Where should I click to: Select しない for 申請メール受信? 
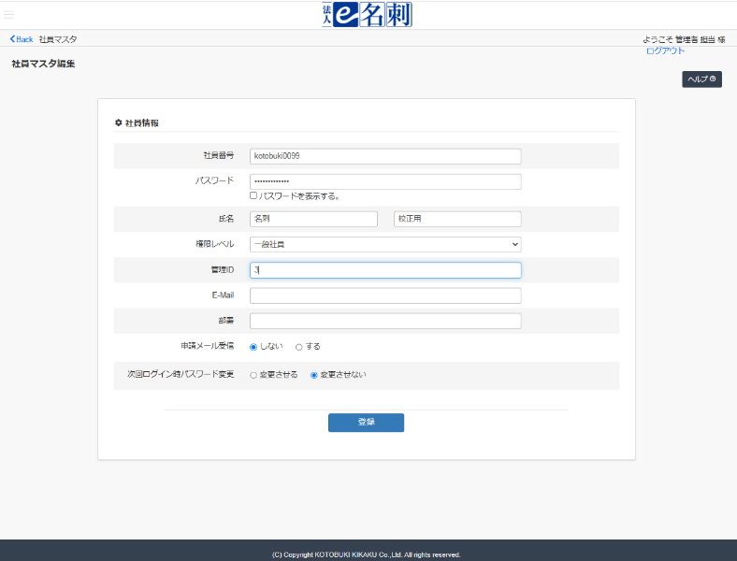tap(253, 347)
